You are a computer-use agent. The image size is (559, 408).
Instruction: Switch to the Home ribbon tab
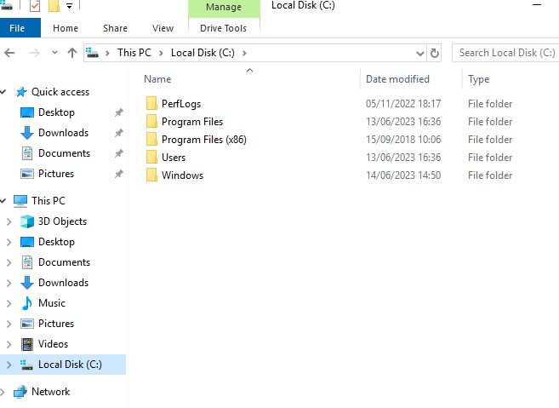pos(66,28)
